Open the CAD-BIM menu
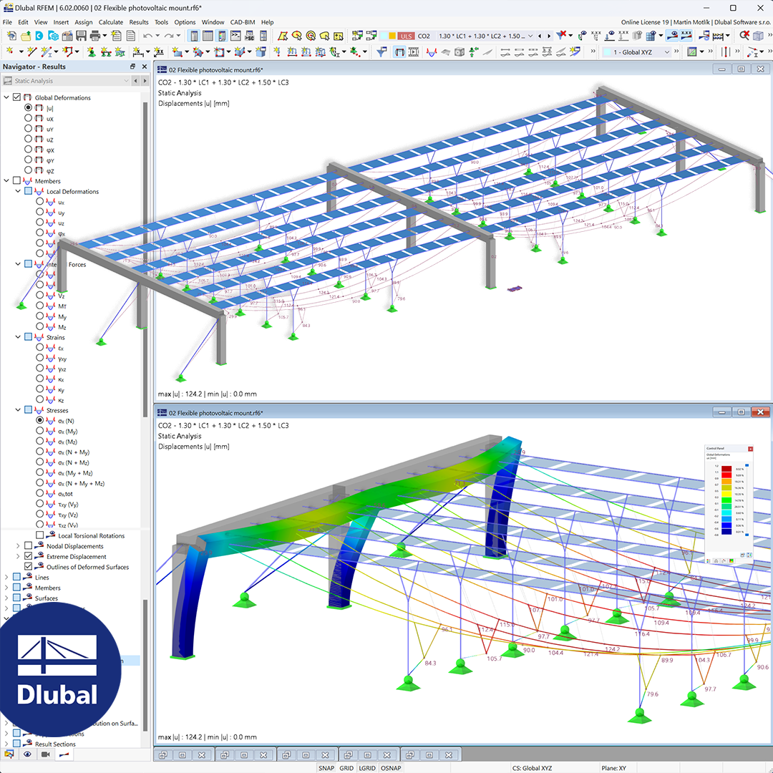Screen dimensions: 773x773 243,21
